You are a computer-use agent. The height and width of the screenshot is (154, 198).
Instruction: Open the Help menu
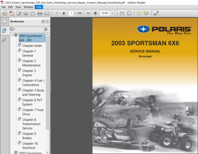click(x=39, y=7)
